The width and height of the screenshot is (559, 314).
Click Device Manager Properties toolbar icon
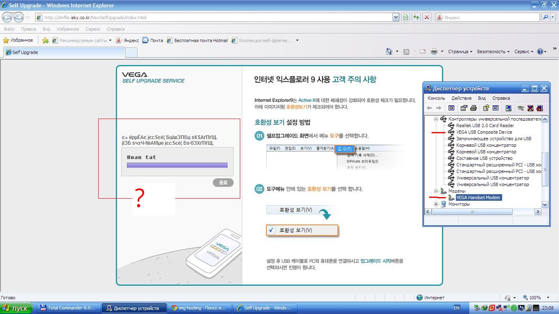464,108
